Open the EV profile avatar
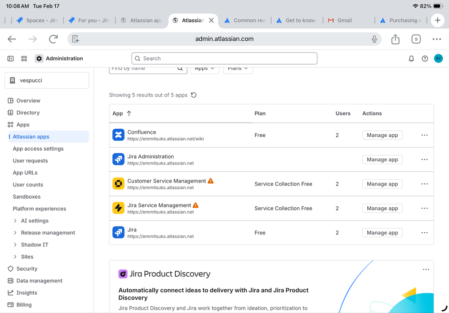 [438, 59]
